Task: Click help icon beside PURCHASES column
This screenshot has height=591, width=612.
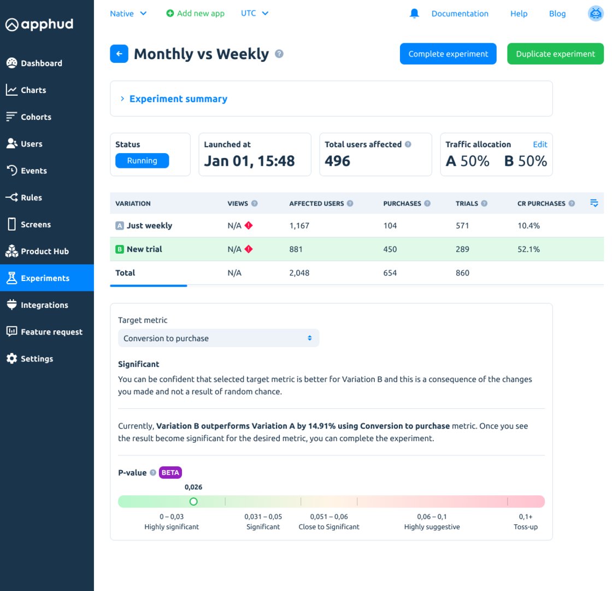Action: (427, 203)
